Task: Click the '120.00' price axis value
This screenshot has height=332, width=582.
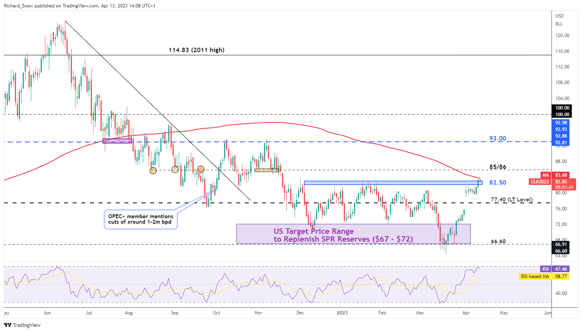Action: pos(562,36)
